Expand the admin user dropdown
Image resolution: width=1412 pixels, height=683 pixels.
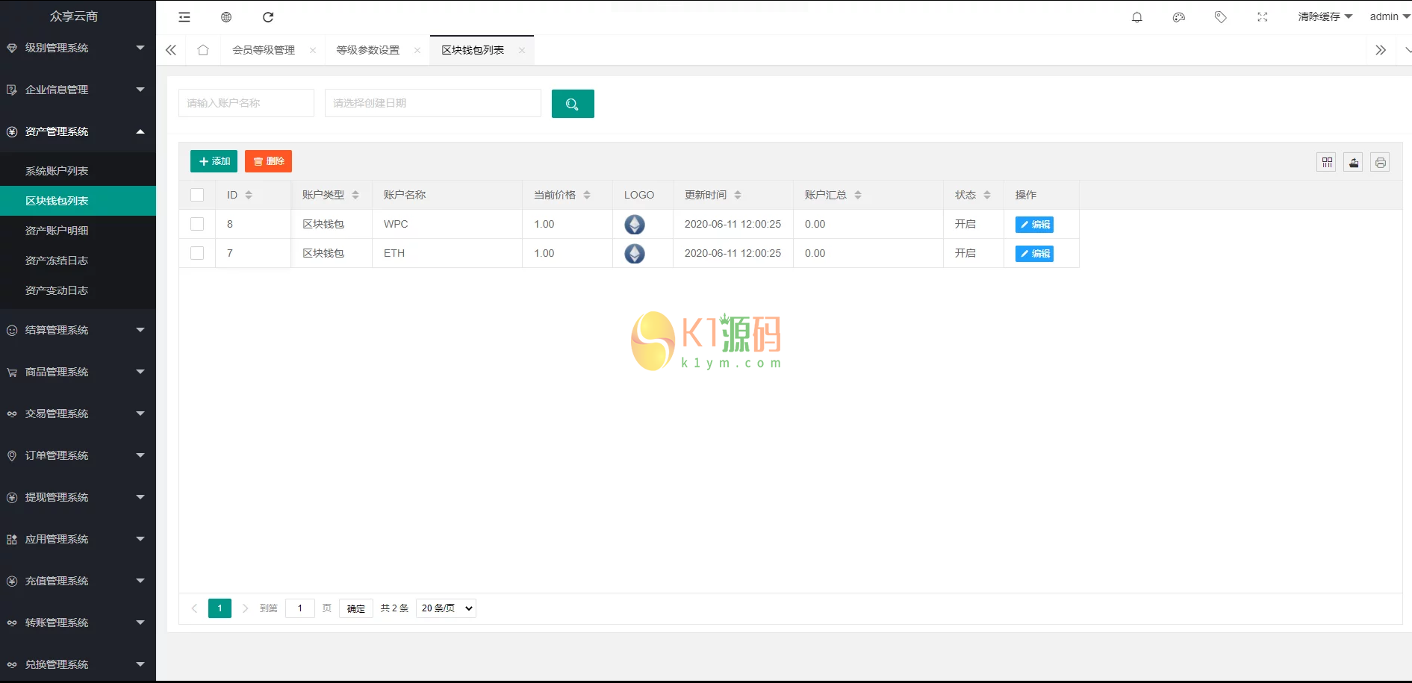pos(1388,16)
